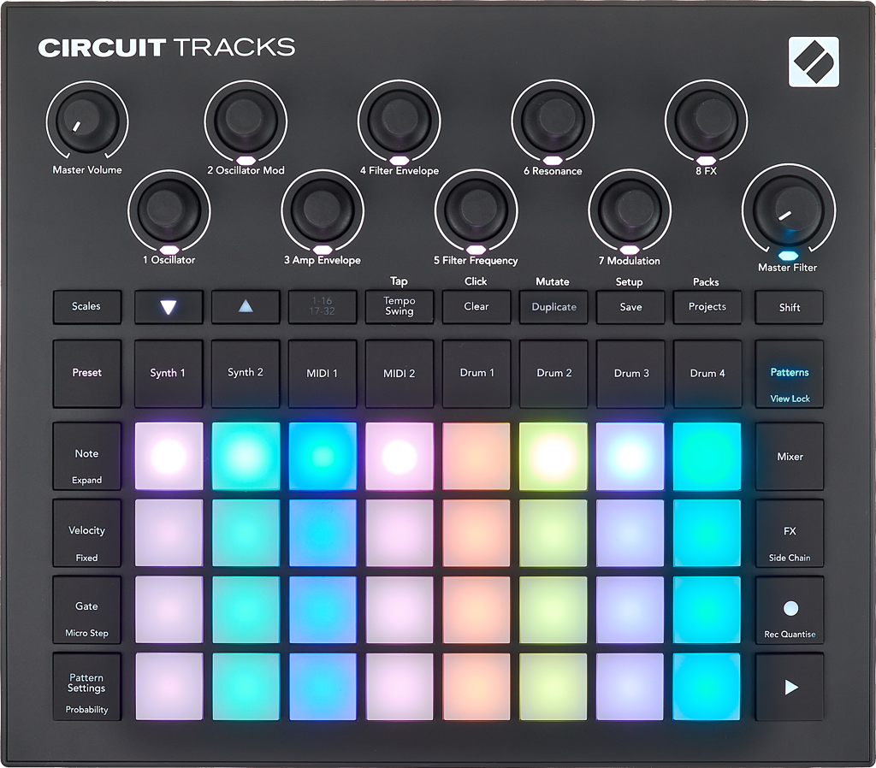The height and width of the screenshot is (768, 876).
Task: Open the Scales selection
Action: 86,307
